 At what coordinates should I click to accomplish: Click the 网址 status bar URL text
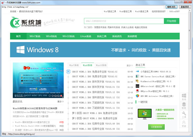coord(18,134)
